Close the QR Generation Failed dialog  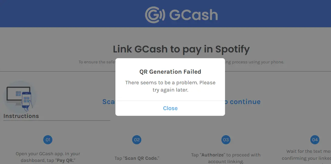click(x=170, y=108)
